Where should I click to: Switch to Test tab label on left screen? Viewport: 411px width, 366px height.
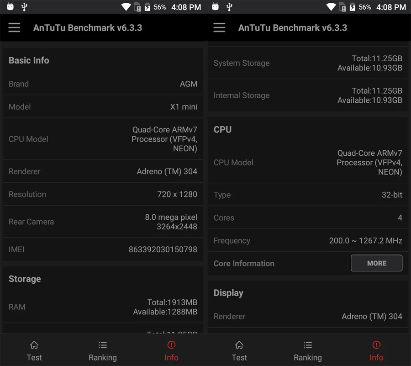point(34,357)
